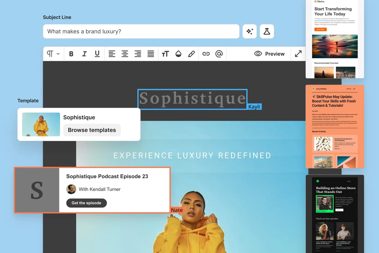Select the highlighter pen tool
The height and width of the screenshot is (253, 379).
tap(191, 54)
